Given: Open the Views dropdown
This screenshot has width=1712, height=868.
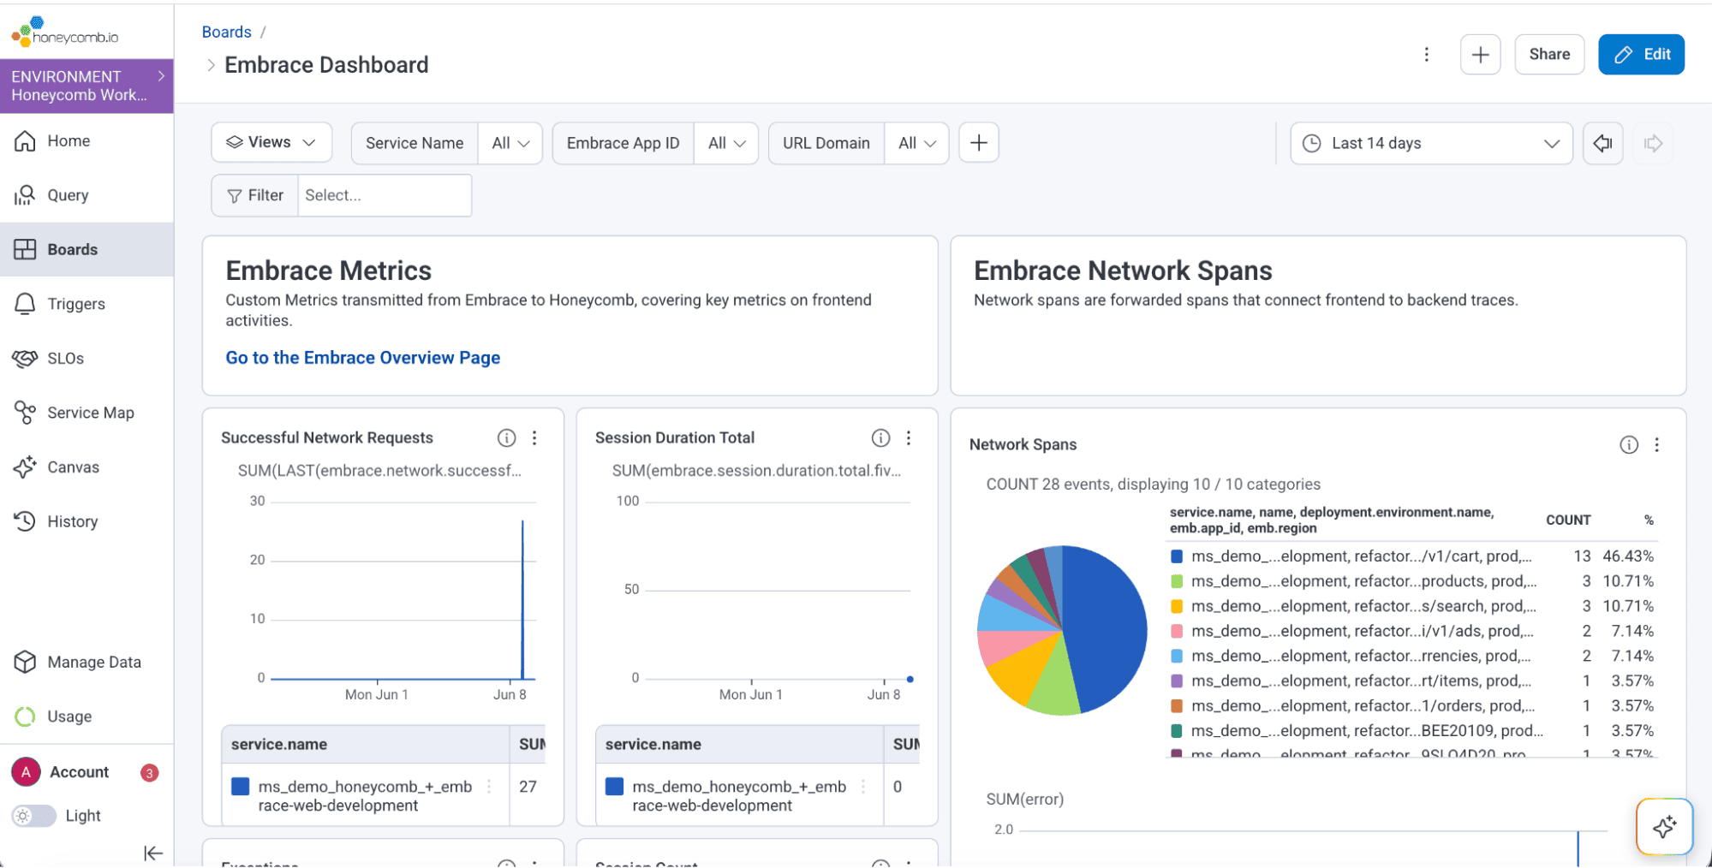Looking at the screenshot, I should click(x=271, y=143).
